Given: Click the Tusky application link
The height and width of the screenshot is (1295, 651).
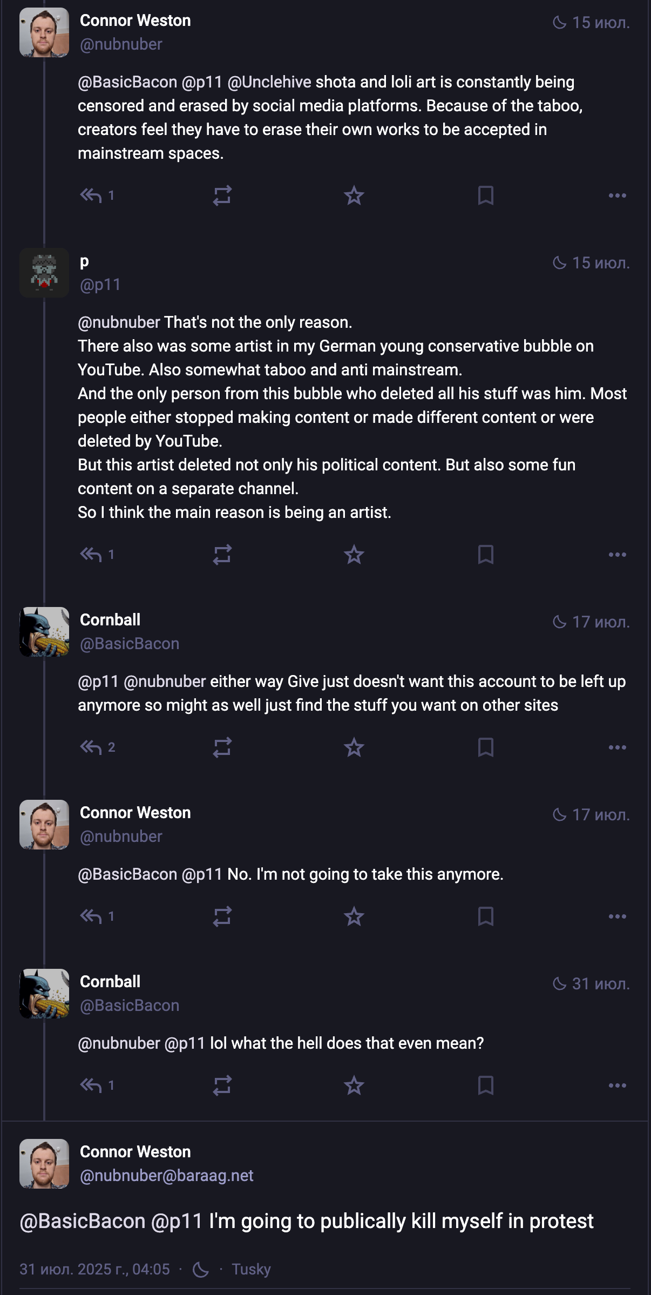Looking at the screenshot, I should 251,1269.
